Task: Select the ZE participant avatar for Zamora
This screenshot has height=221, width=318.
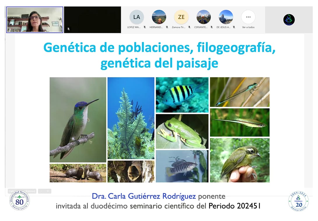Action: (x=181, y=17)
